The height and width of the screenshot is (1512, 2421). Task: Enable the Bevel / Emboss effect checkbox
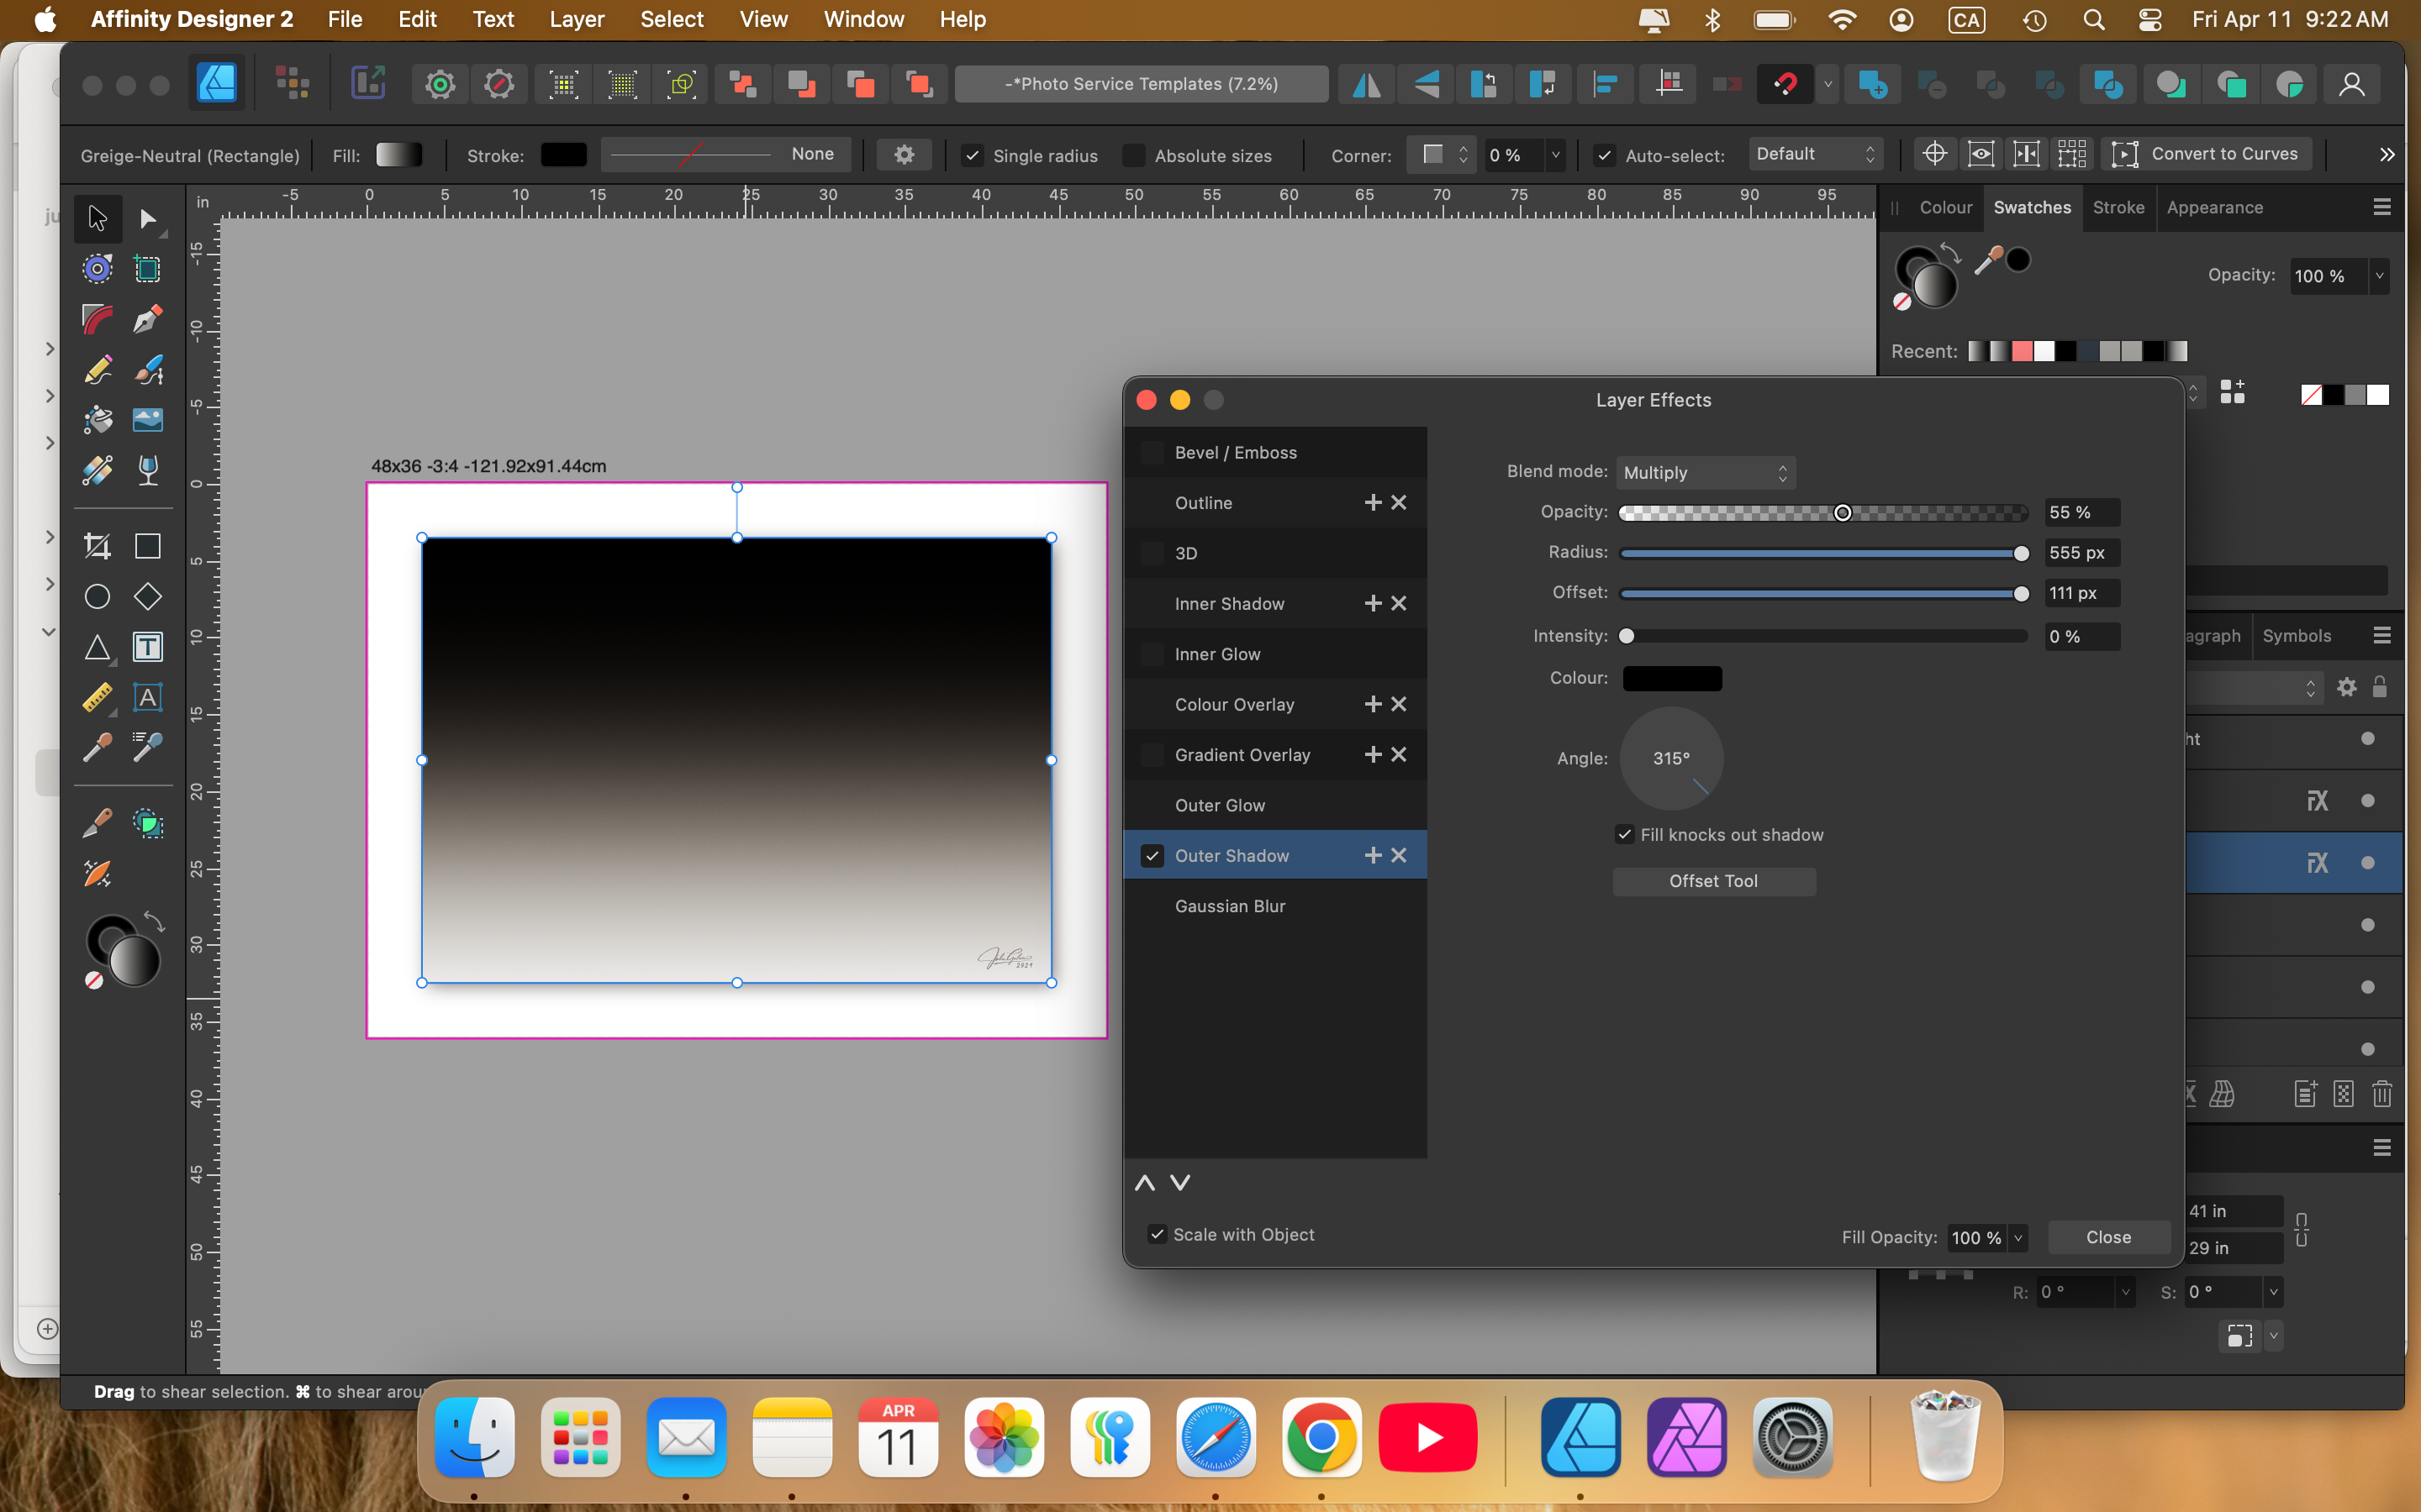[1152, 453]
